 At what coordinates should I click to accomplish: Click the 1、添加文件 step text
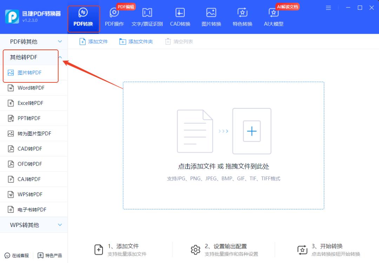[123, 246]
